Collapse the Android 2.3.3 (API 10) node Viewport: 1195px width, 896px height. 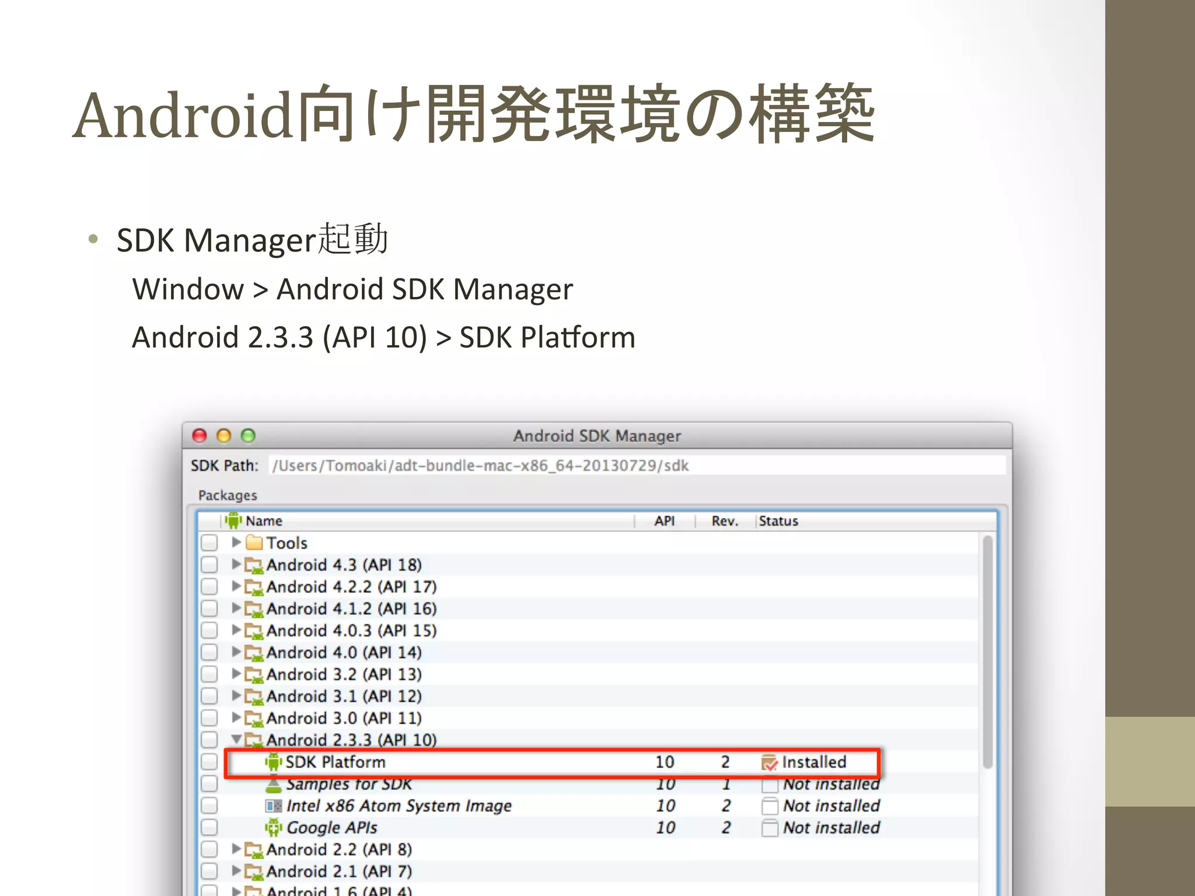(236, 739)
